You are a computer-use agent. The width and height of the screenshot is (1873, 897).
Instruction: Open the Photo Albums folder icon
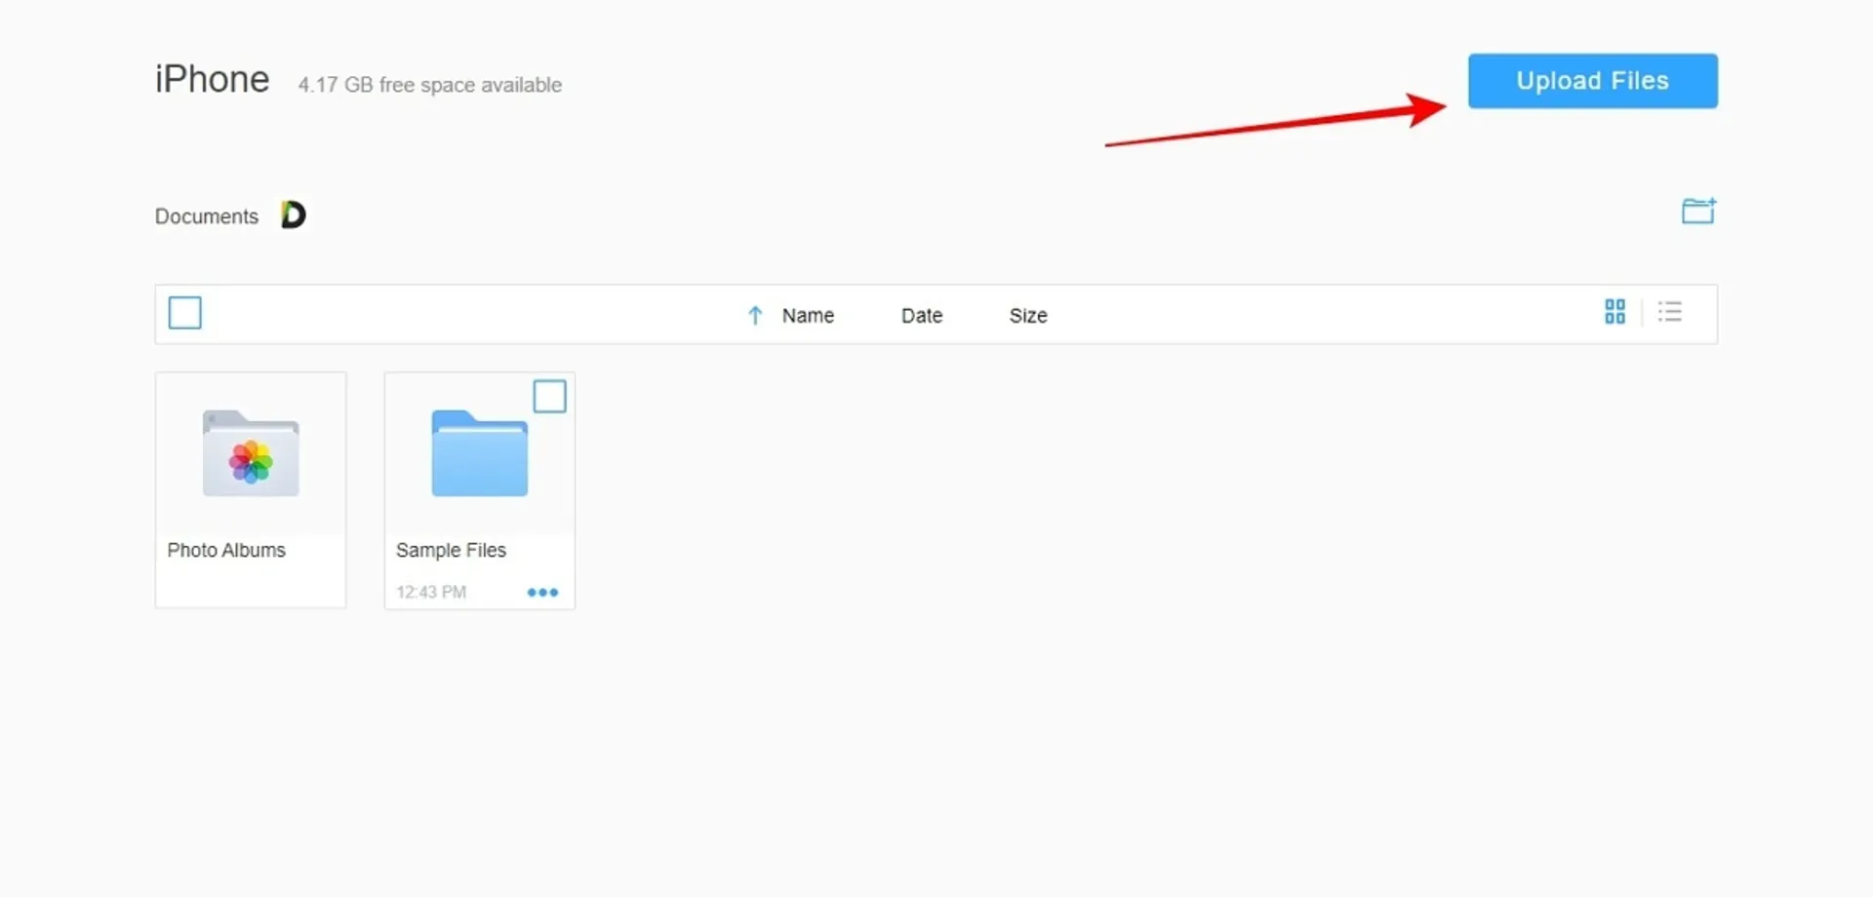pos(251,453)
